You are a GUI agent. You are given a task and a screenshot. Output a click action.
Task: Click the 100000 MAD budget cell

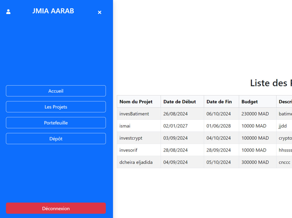[258, 138]
